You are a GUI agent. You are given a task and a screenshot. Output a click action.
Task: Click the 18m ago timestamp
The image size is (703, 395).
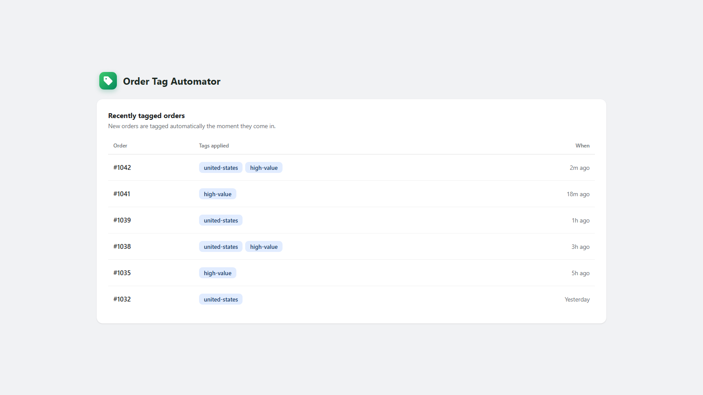click(x=578, y=194)
